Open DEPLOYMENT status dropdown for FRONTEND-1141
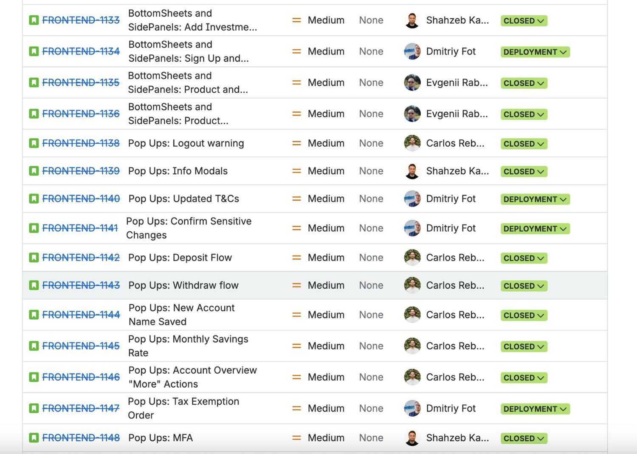 (535, 229)
